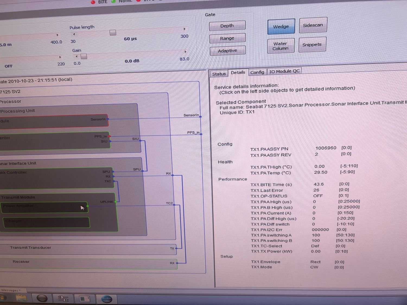This screenshot has width=407, height=305.
Task: Click the TX1.PA I2C Err value 000000
Action: (x=320, y=230)
